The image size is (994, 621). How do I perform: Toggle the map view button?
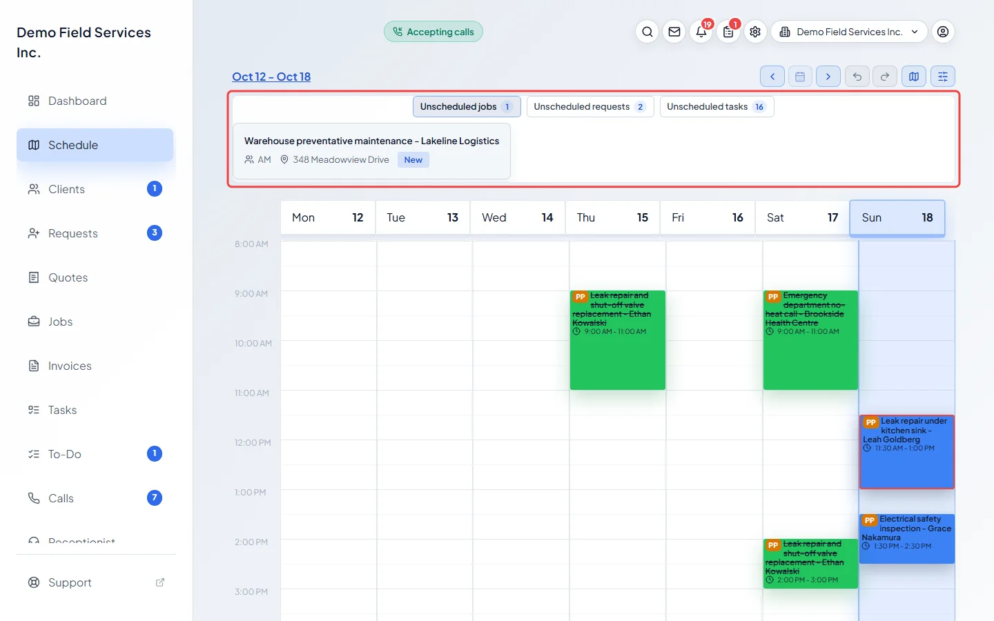[914, 77]
